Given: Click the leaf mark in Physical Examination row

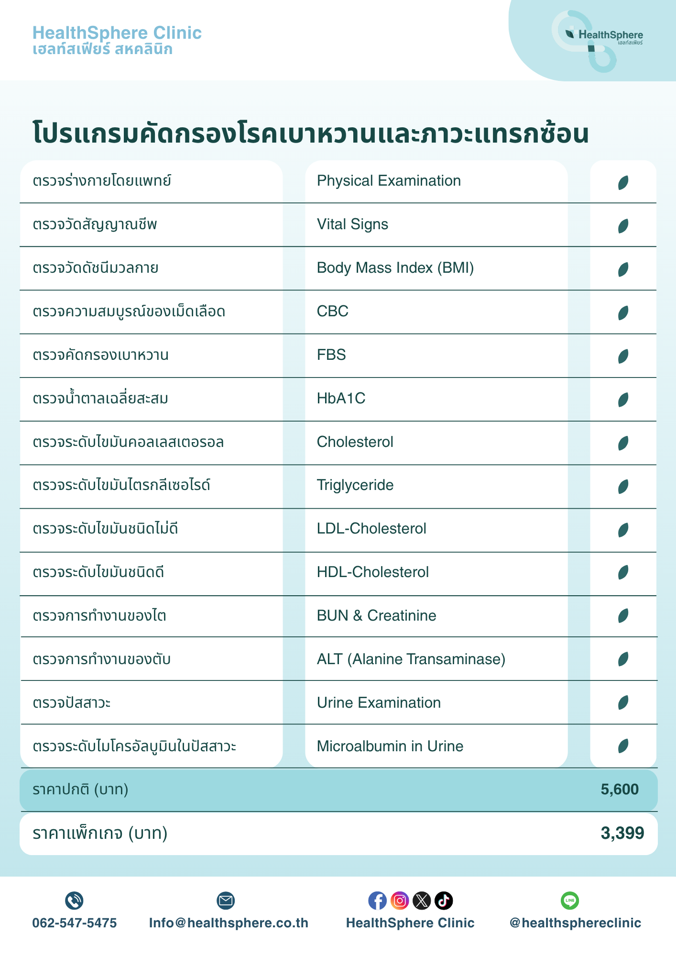Looking at the screenshot, I should (x=623, y=182).
